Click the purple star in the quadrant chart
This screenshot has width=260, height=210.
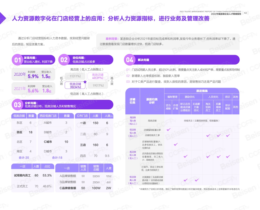[85, 82]
